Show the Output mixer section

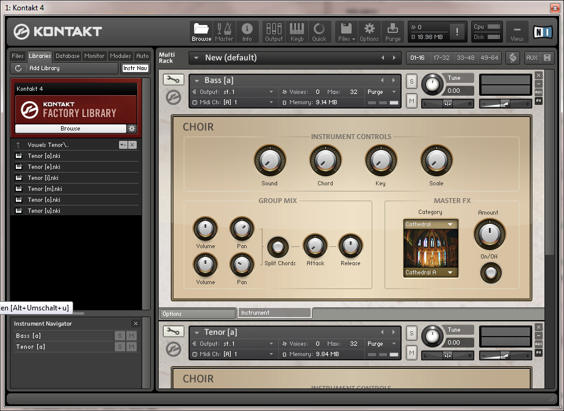point(273,32)
